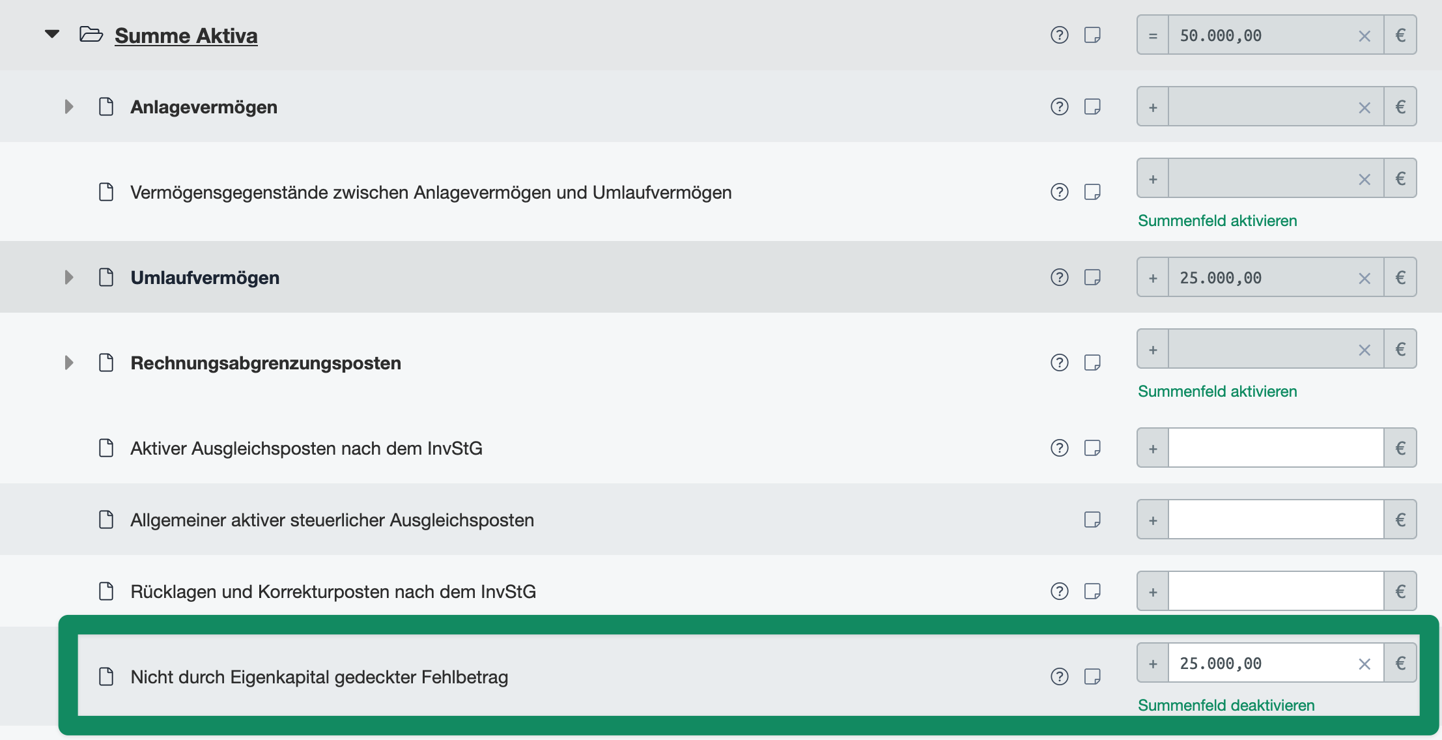
Task: Open help for Summe Aktiva
Action: point(1060,35)
